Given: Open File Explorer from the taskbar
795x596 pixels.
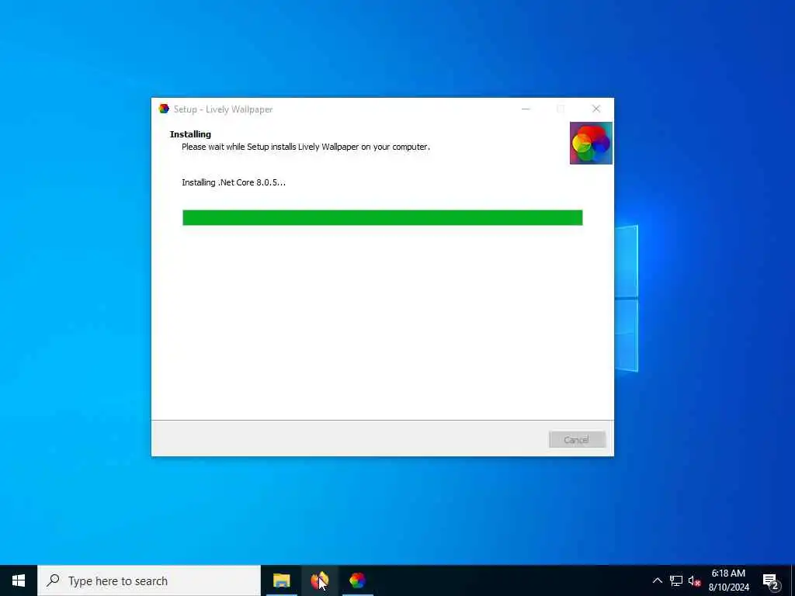Looking at the screenshot, I should click(x=281, y=580).
